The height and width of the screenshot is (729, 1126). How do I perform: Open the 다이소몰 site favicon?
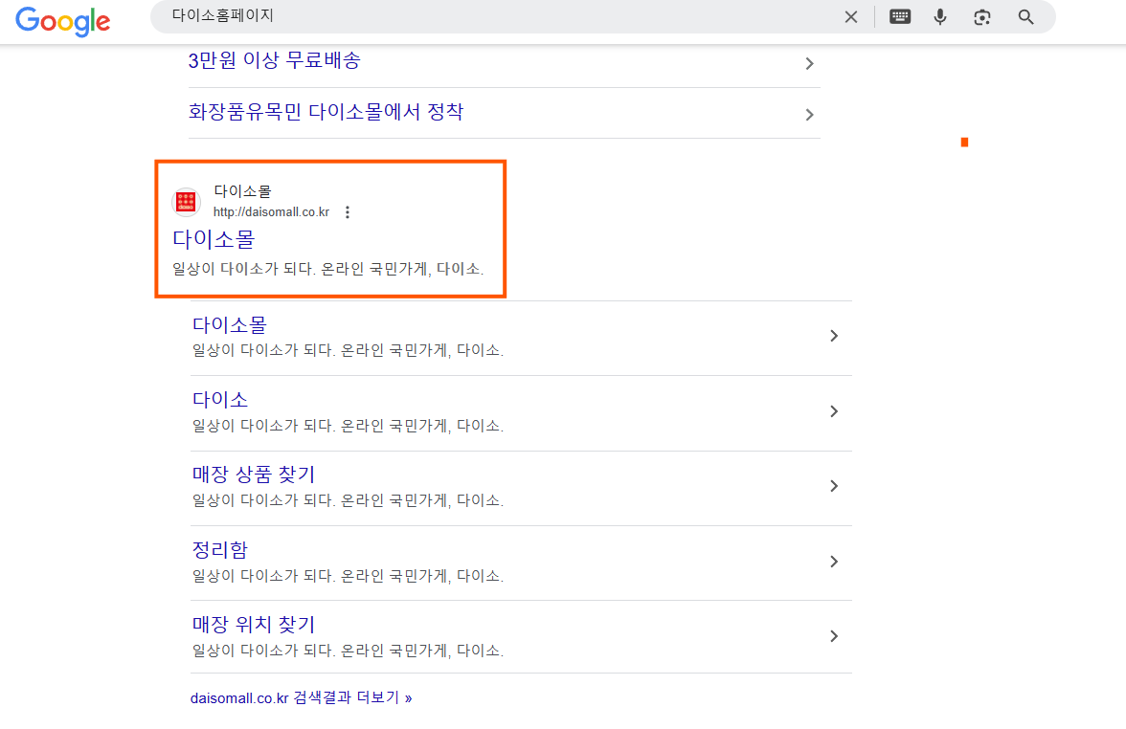(x=186, y=202)
